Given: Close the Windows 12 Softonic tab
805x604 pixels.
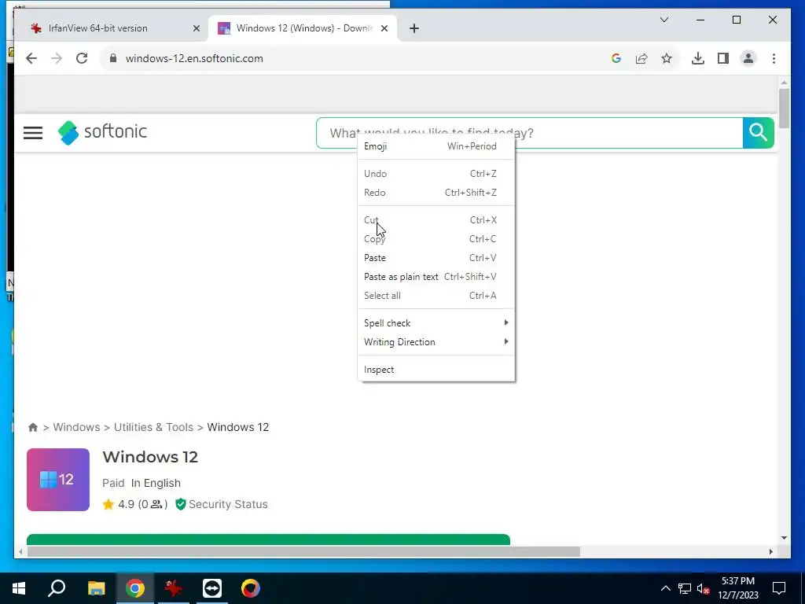Looking at the screenshot, I should [x=384, y=28].
